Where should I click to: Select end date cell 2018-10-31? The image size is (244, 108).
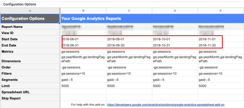tap(175, 45)
